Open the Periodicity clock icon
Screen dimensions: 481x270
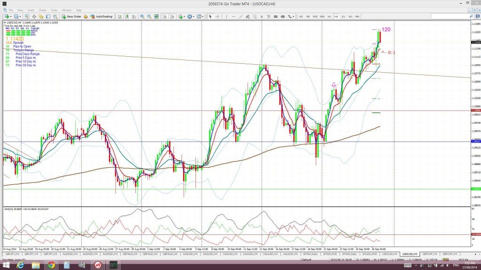click(x=190, y=16)
